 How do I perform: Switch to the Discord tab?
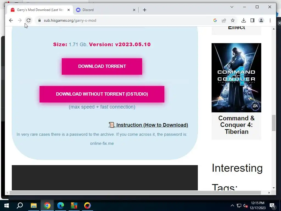(x=106, y=10)
